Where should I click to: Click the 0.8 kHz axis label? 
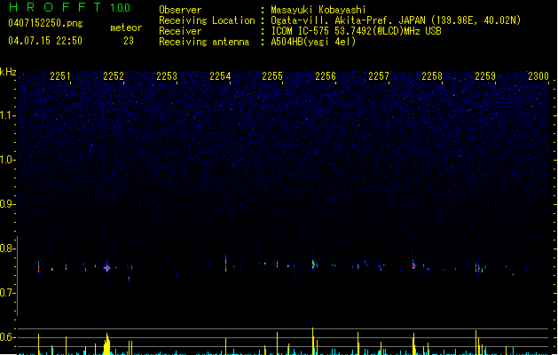coord(7,248)
